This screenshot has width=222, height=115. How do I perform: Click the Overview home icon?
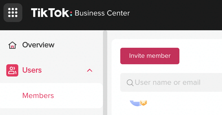pos(12,45)
